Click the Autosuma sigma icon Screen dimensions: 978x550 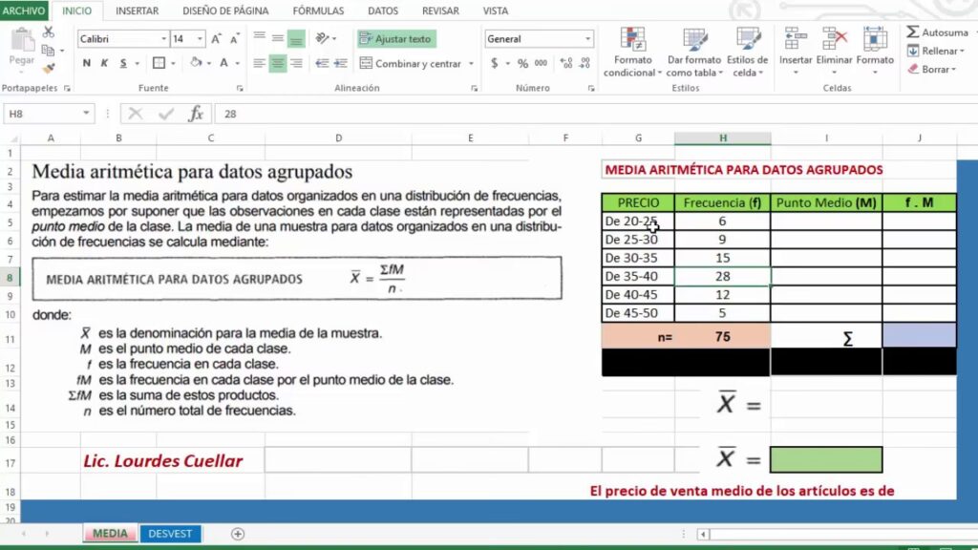pos(914,32)
